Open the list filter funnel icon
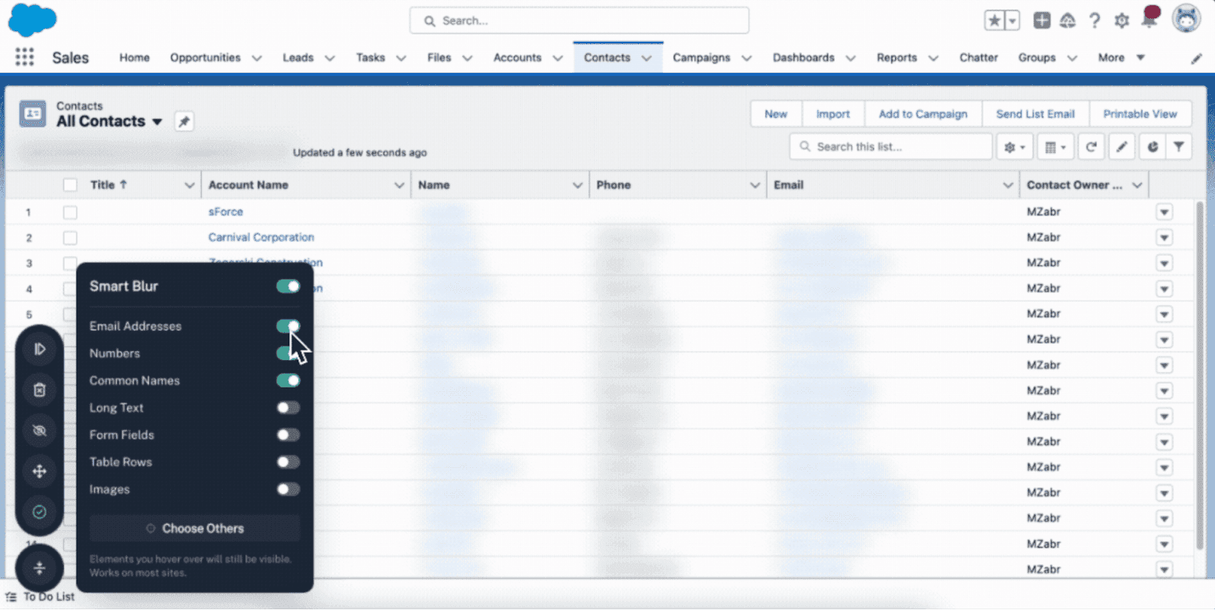 (x=1179, y=147)
